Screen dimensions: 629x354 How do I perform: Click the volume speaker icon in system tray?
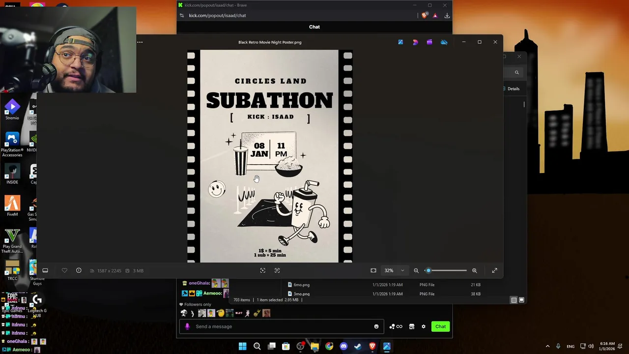(x=591, y=346)
